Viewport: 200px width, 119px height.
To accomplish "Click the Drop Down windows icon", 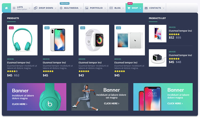I will (35, 8).
